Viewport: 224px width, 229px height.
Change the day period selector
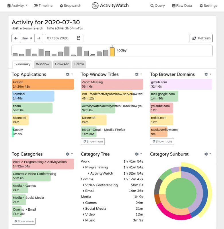click(27, 38)
